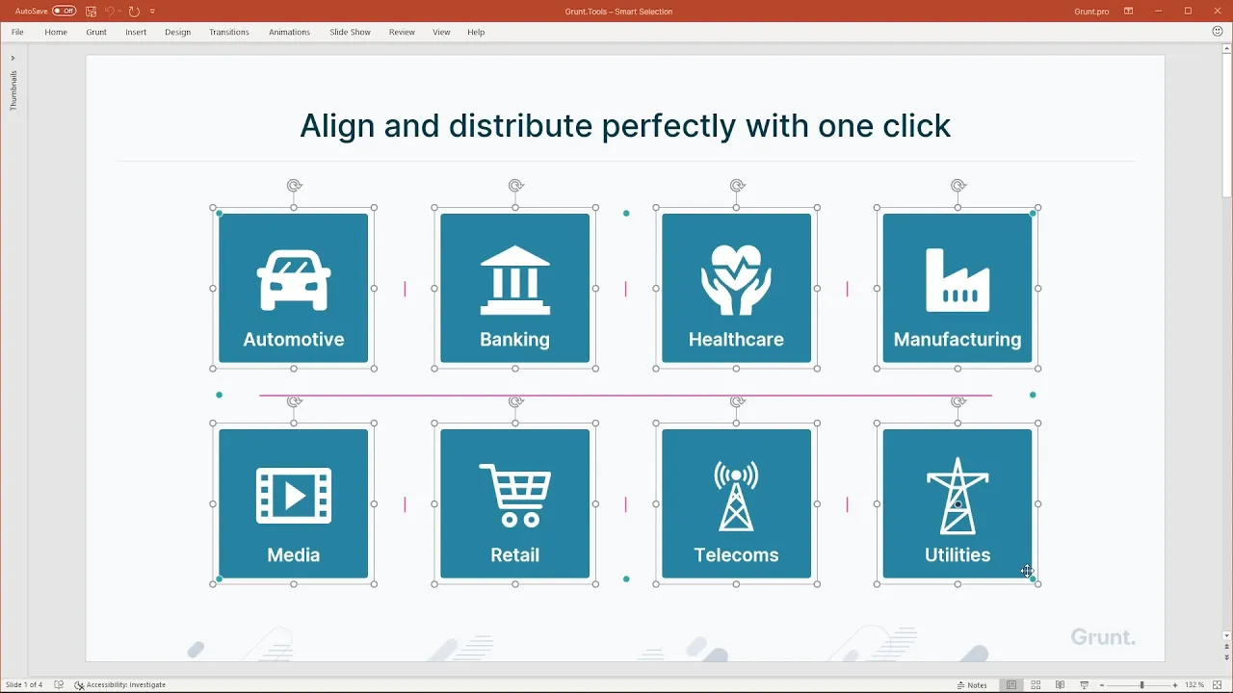Switch to the Animations tab
This screenshot has width=1233, height=693.
pyautogui.click(x=289, y=32)
